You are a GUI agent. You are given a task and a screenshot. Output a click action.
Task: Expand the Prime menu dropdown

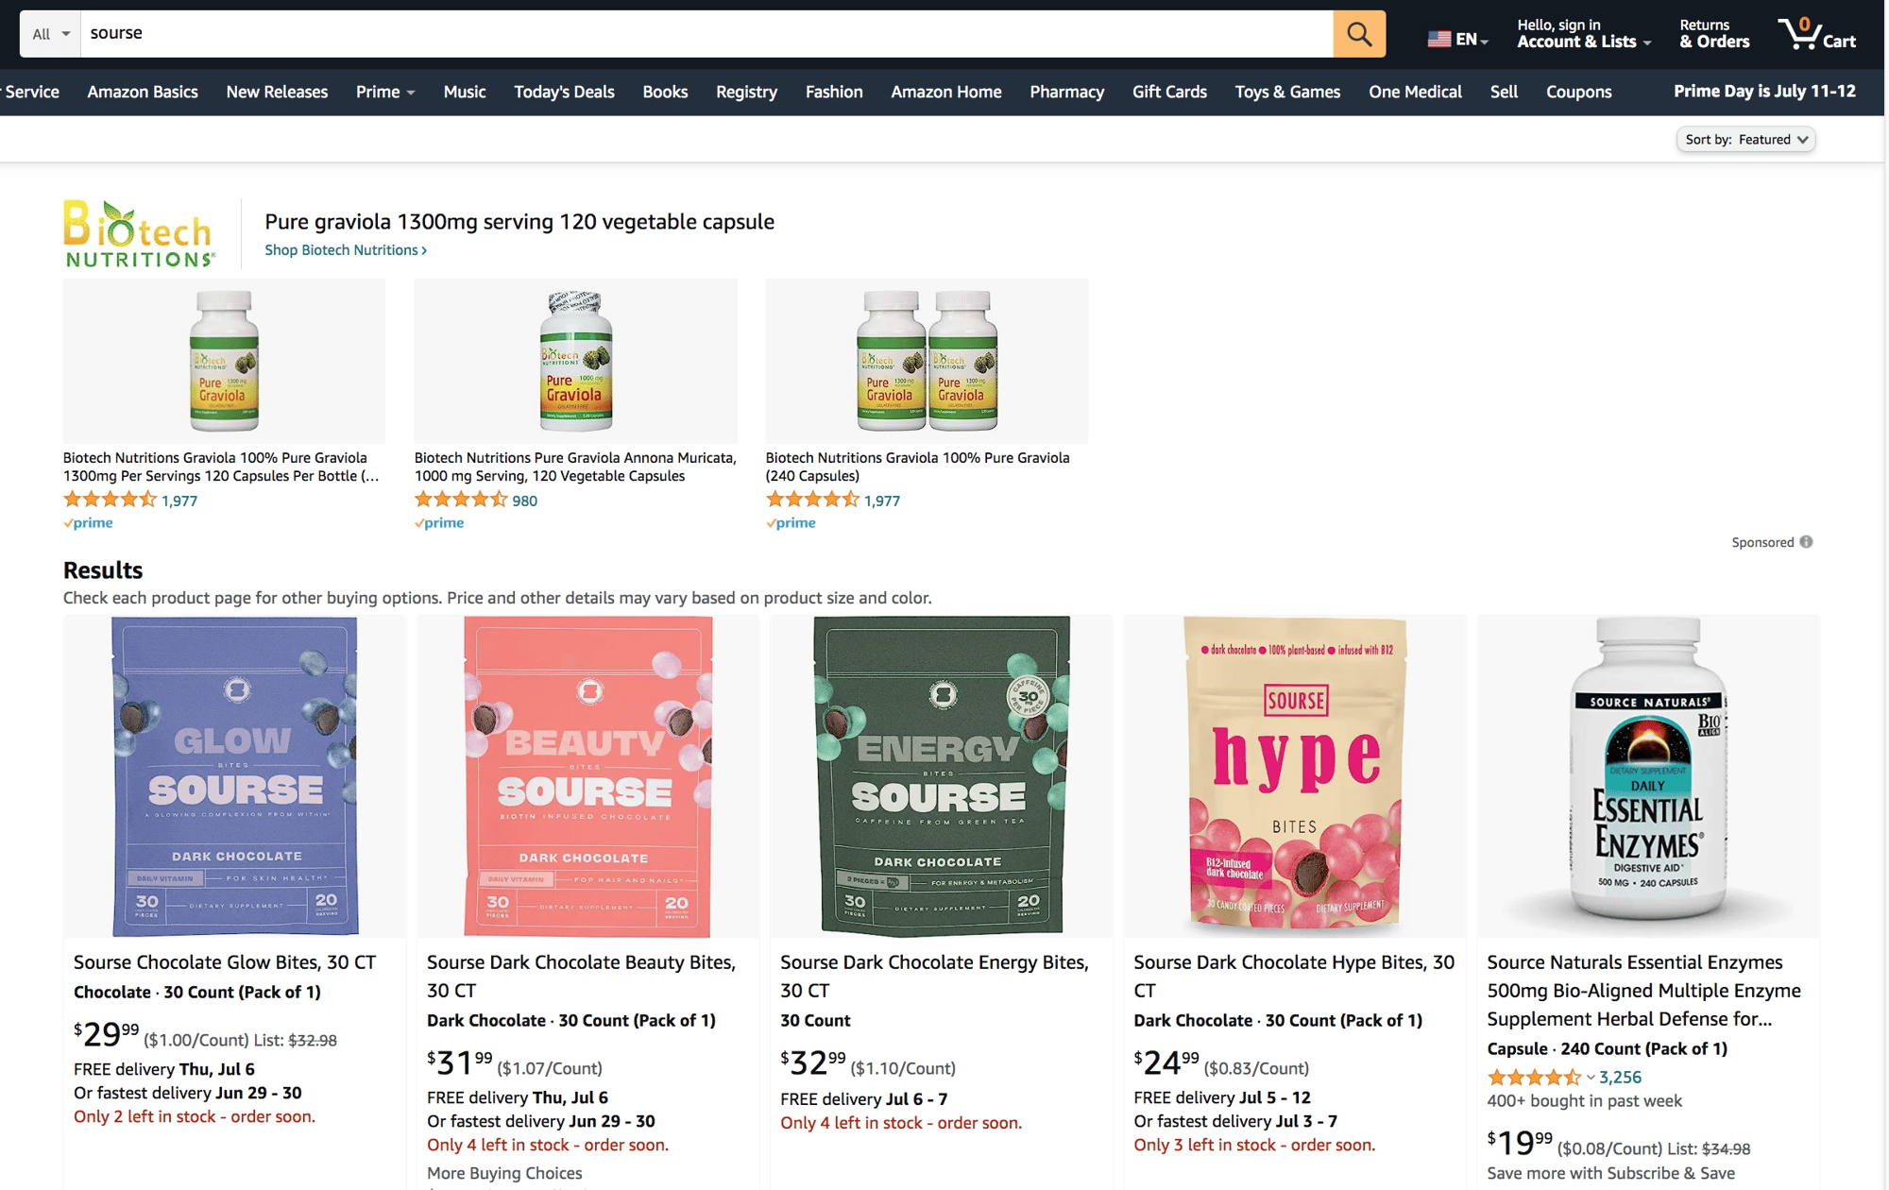point(385,92)
